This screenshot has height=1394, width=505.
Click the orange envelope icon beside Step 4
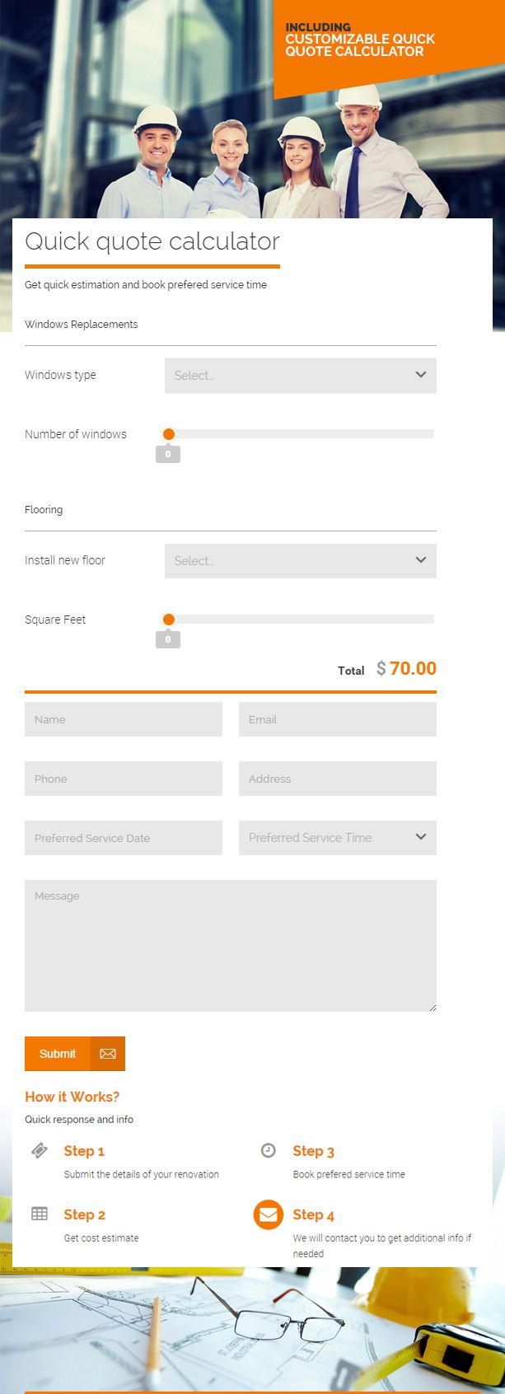268,1214
